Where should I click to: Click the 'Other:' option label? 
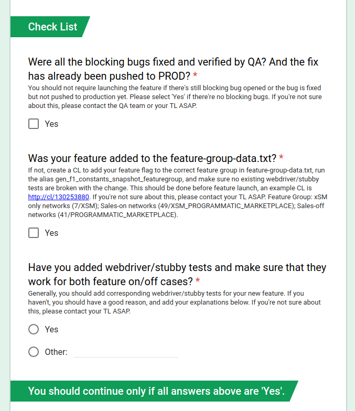click(56, 352)
